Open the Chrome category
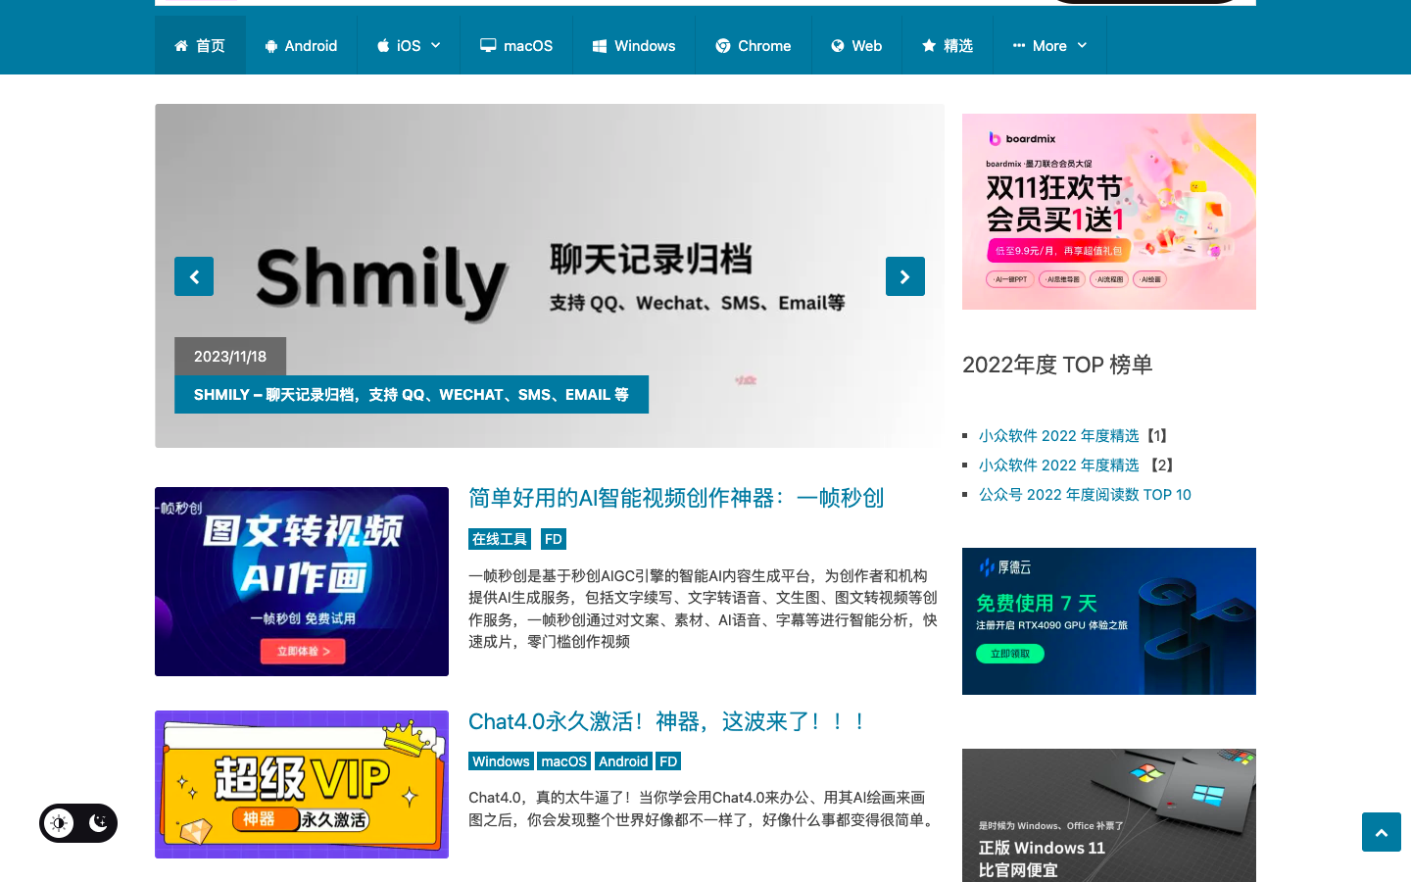This screenshot has height=882, width=1411. tap(754, 45)
